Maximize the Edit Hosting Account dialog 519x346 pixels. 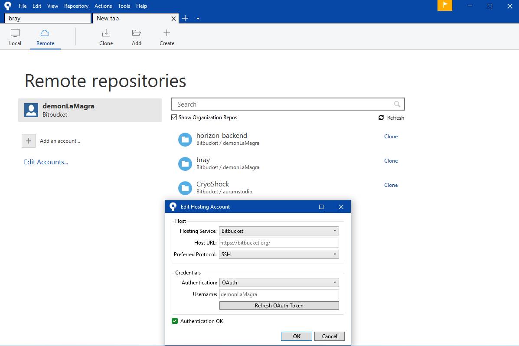(x=321, y=207)
